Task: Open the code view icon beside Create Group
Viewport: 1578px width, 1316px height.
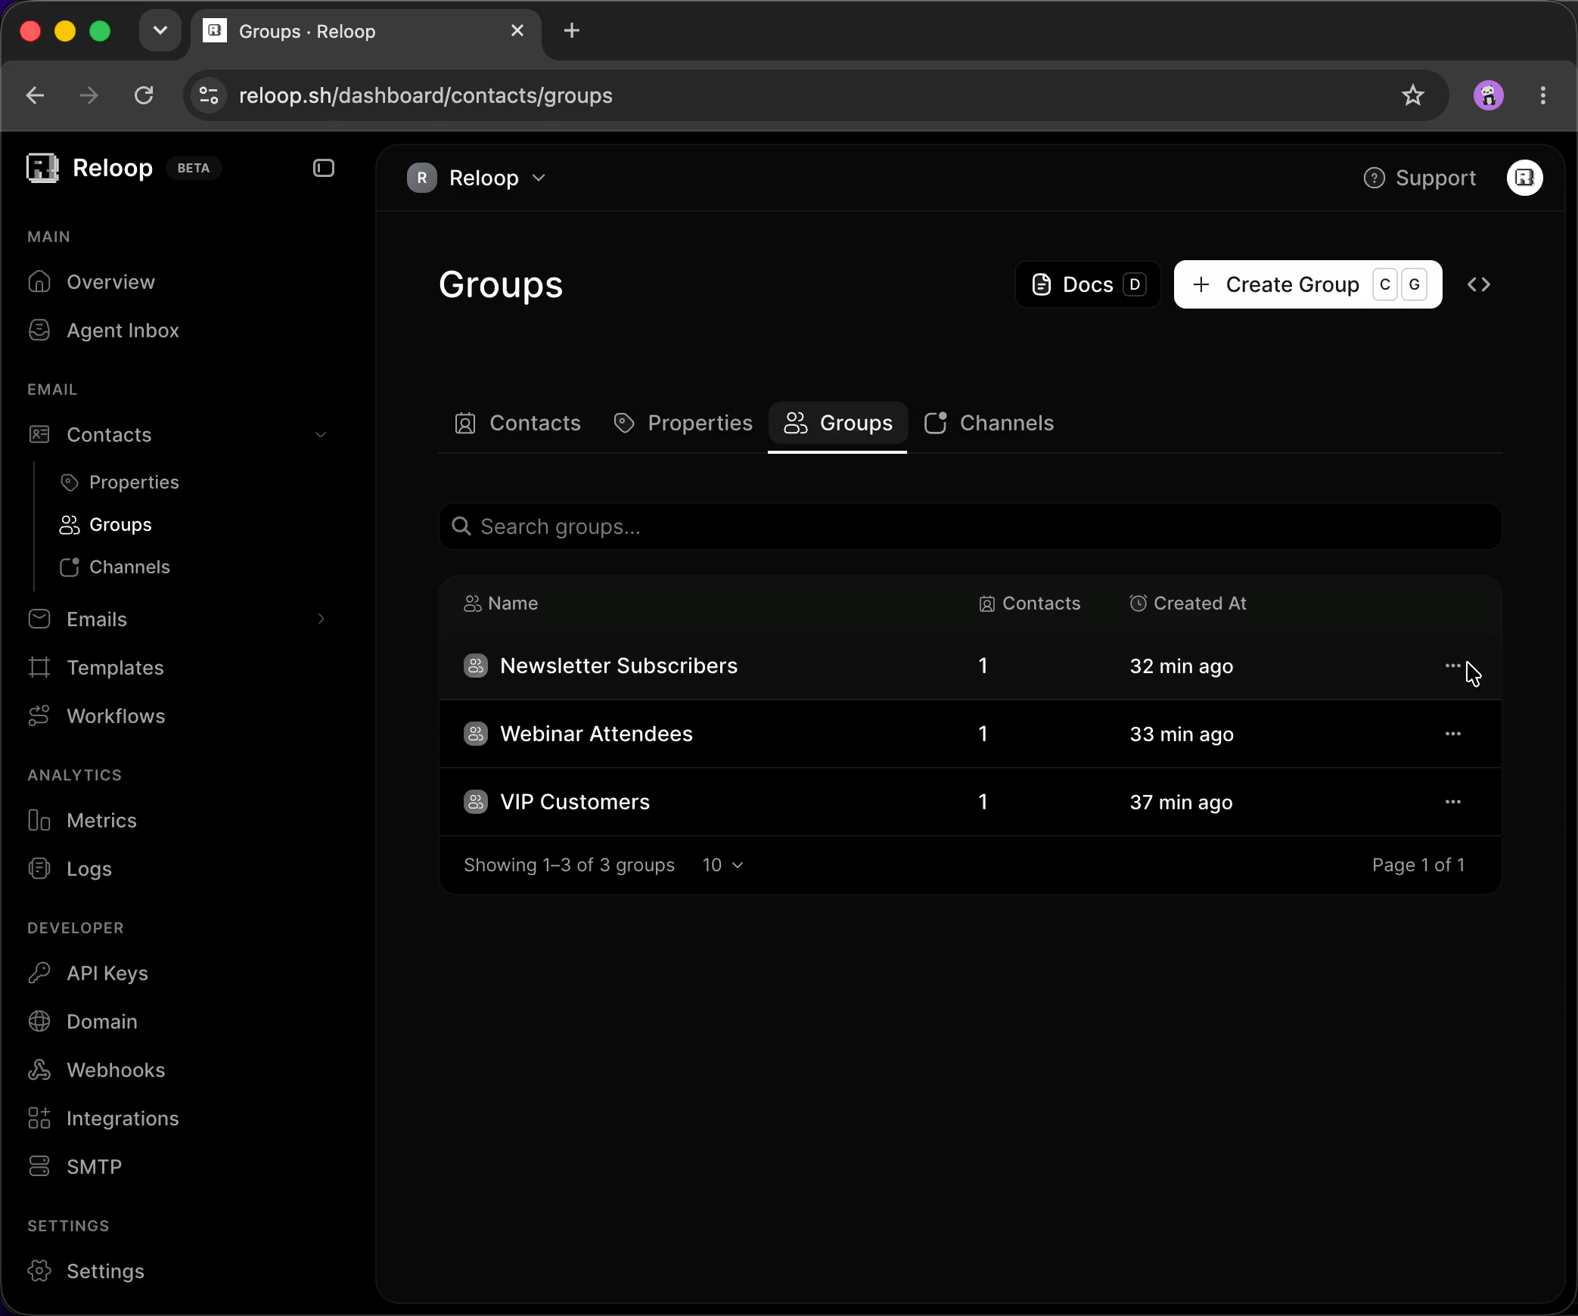Action: tap(1479, 284)
